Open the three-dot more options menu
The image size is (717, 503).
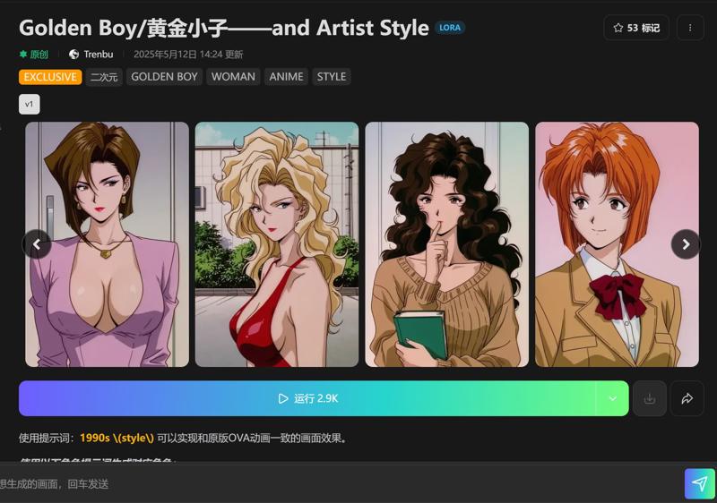coord(690,28)
